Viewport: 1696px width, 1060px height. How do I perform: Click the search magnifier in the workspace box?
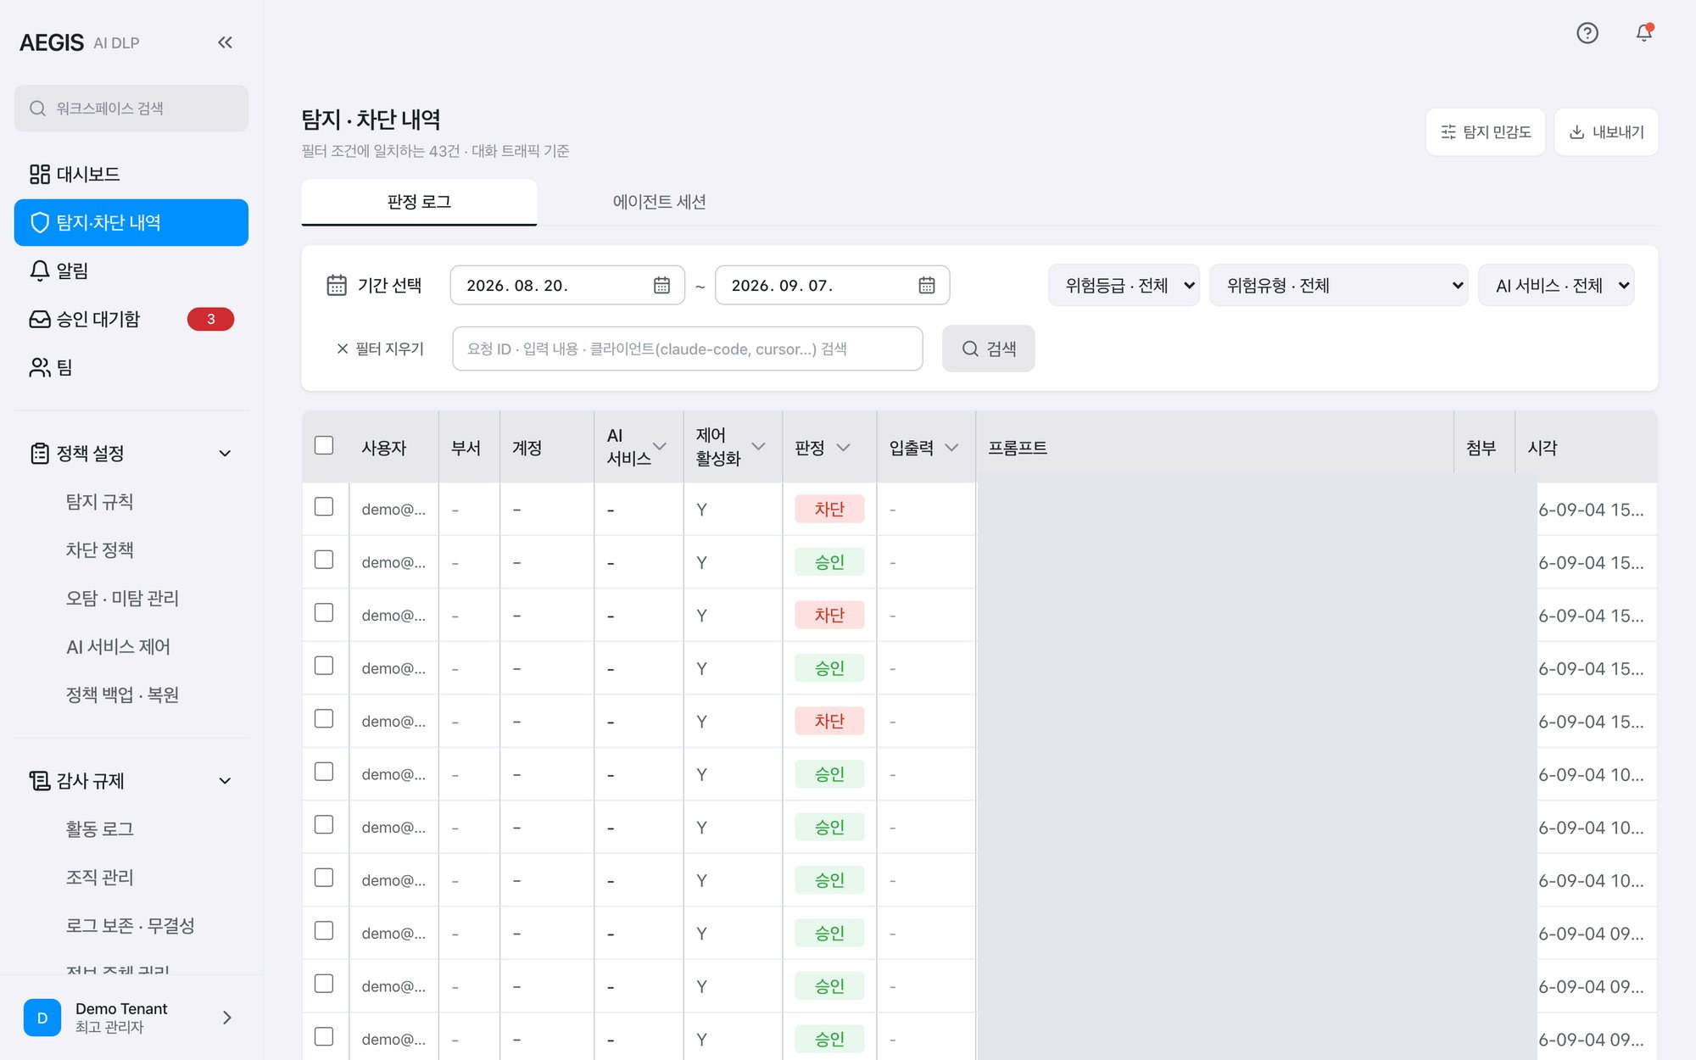[37, 109]
